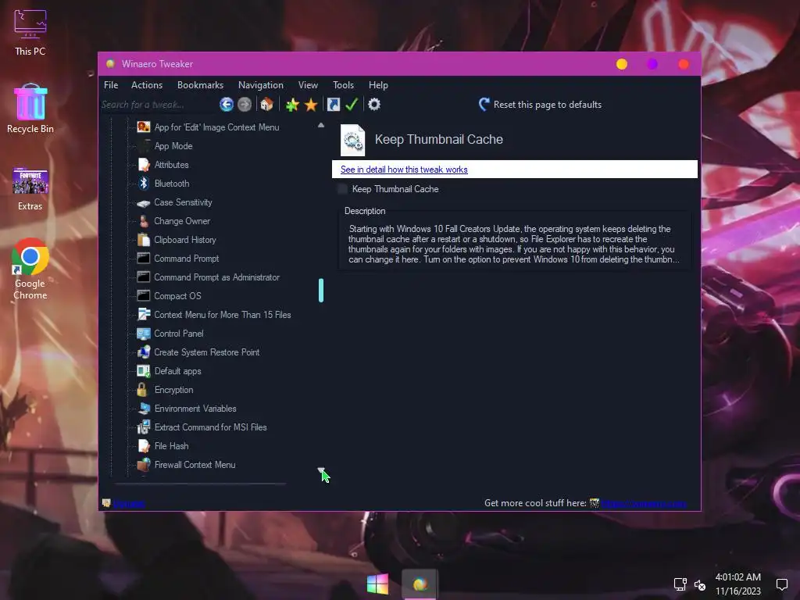Open the Navigation menu
The height and width of the screenshot is (600, 800).
pos(261,85)
